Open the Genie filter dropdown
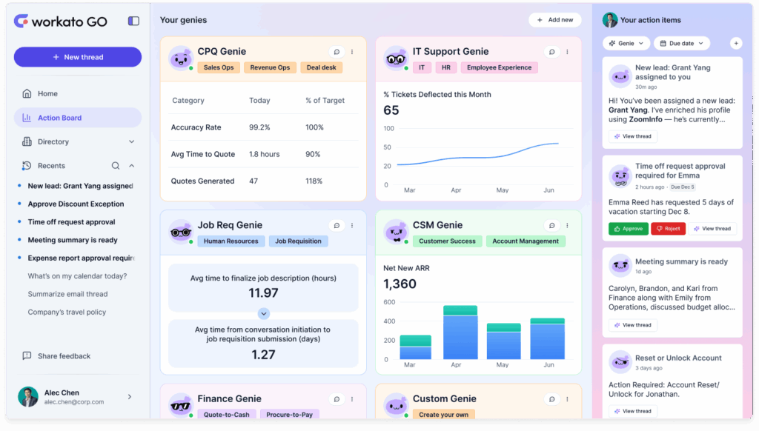Screen dimensions: 759x431 [x=626, y=44]
